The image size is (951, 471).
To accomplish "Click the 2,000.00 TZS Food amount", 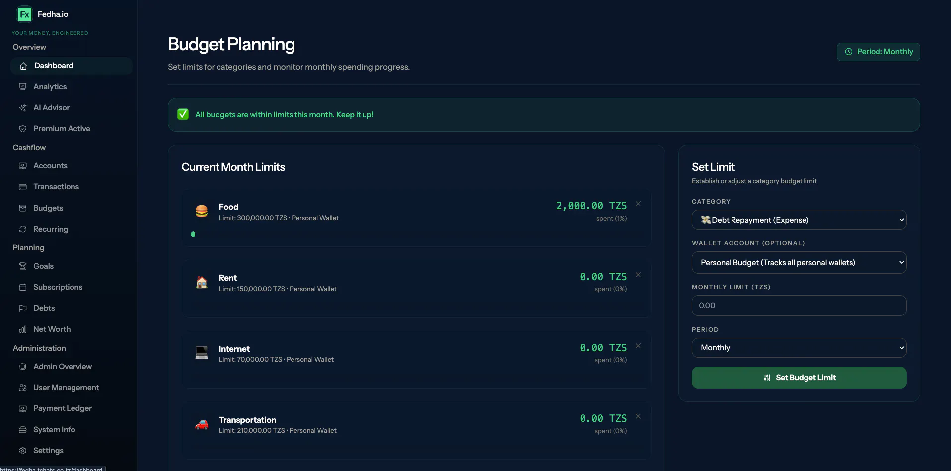I will 591,206.
